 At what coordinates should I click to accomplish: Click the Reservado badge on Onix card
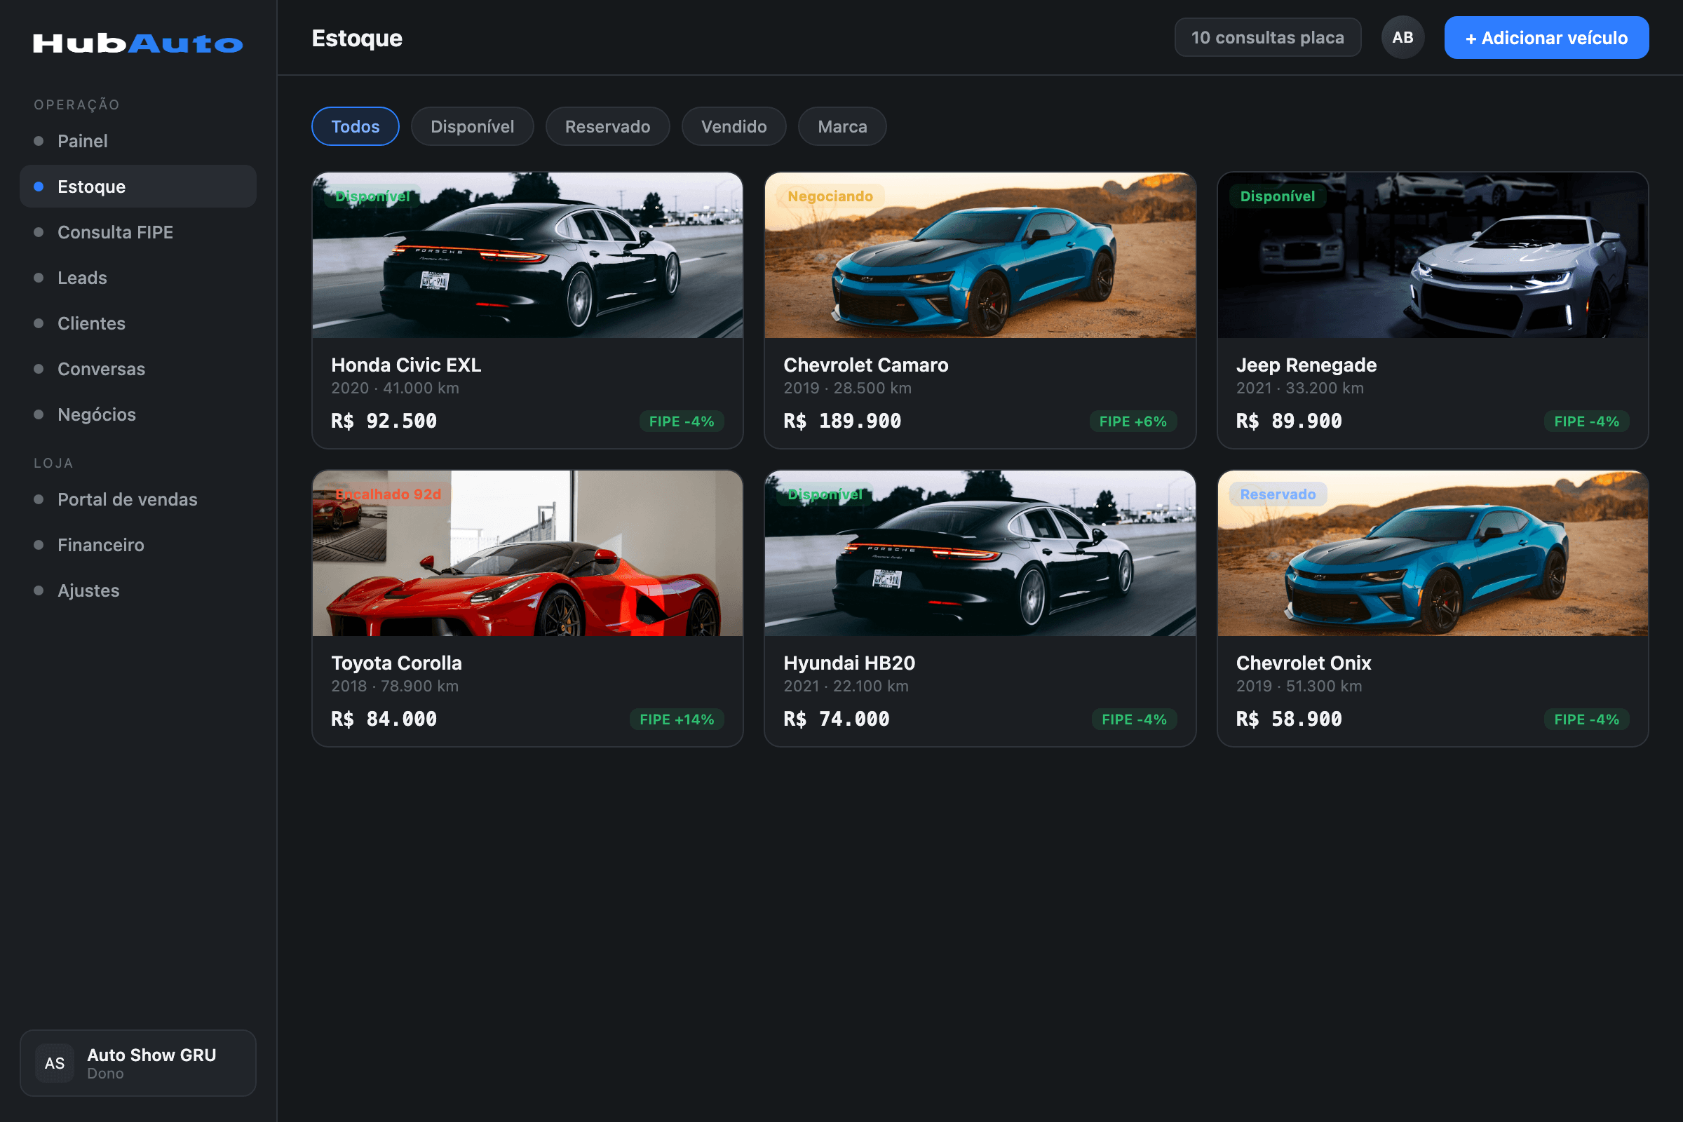click(x=1278, y=494)
